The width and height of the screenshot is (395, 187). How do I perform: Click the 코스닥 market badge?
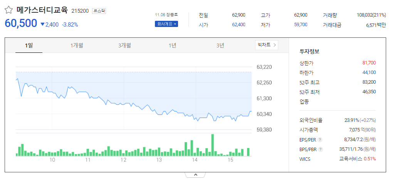pyautogui.click(x=99, y=11)
